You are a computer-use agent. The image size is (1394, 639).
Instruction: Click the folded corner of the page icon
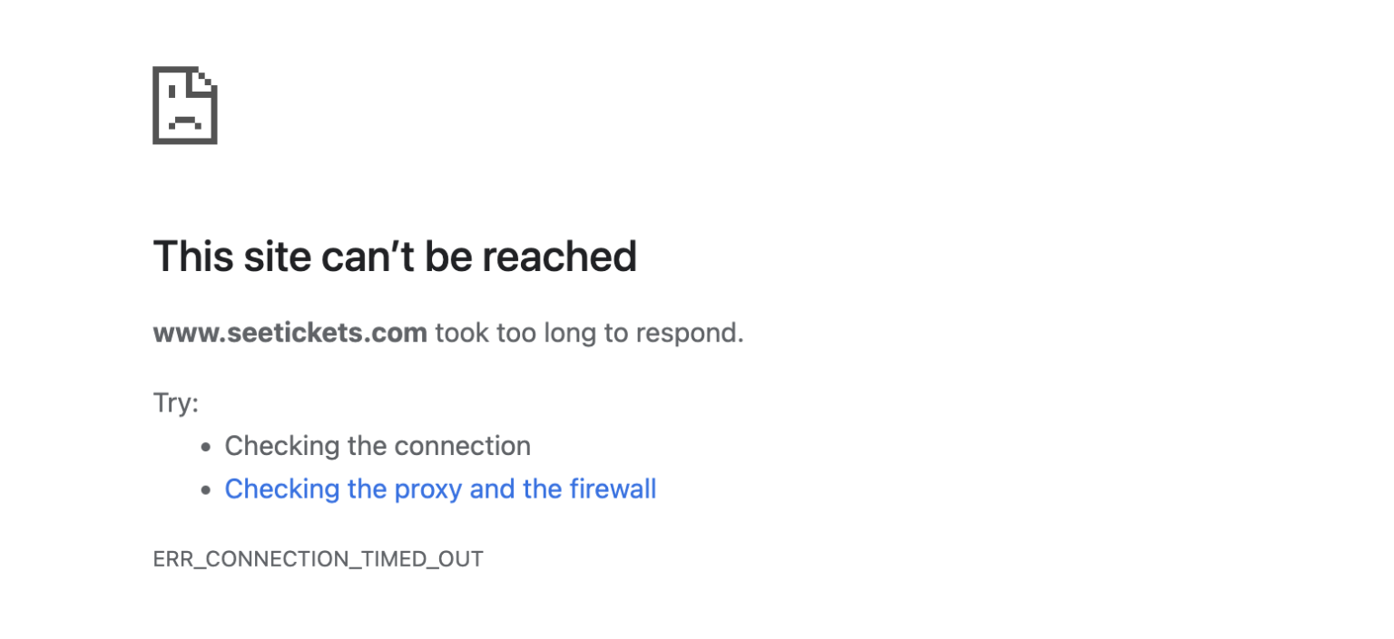pyautogui.click(x=203, y=81)
